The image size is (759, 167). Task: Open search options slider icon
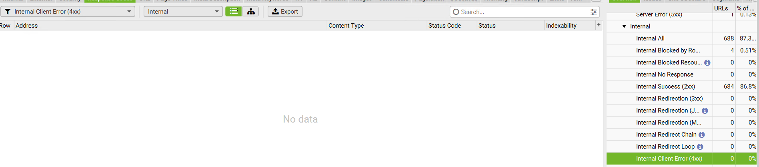coord(593,12)
